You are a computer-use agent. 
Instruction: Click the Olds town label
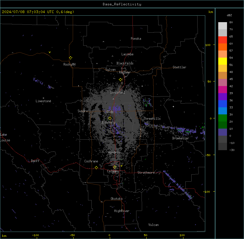click(x=110, y=112)
